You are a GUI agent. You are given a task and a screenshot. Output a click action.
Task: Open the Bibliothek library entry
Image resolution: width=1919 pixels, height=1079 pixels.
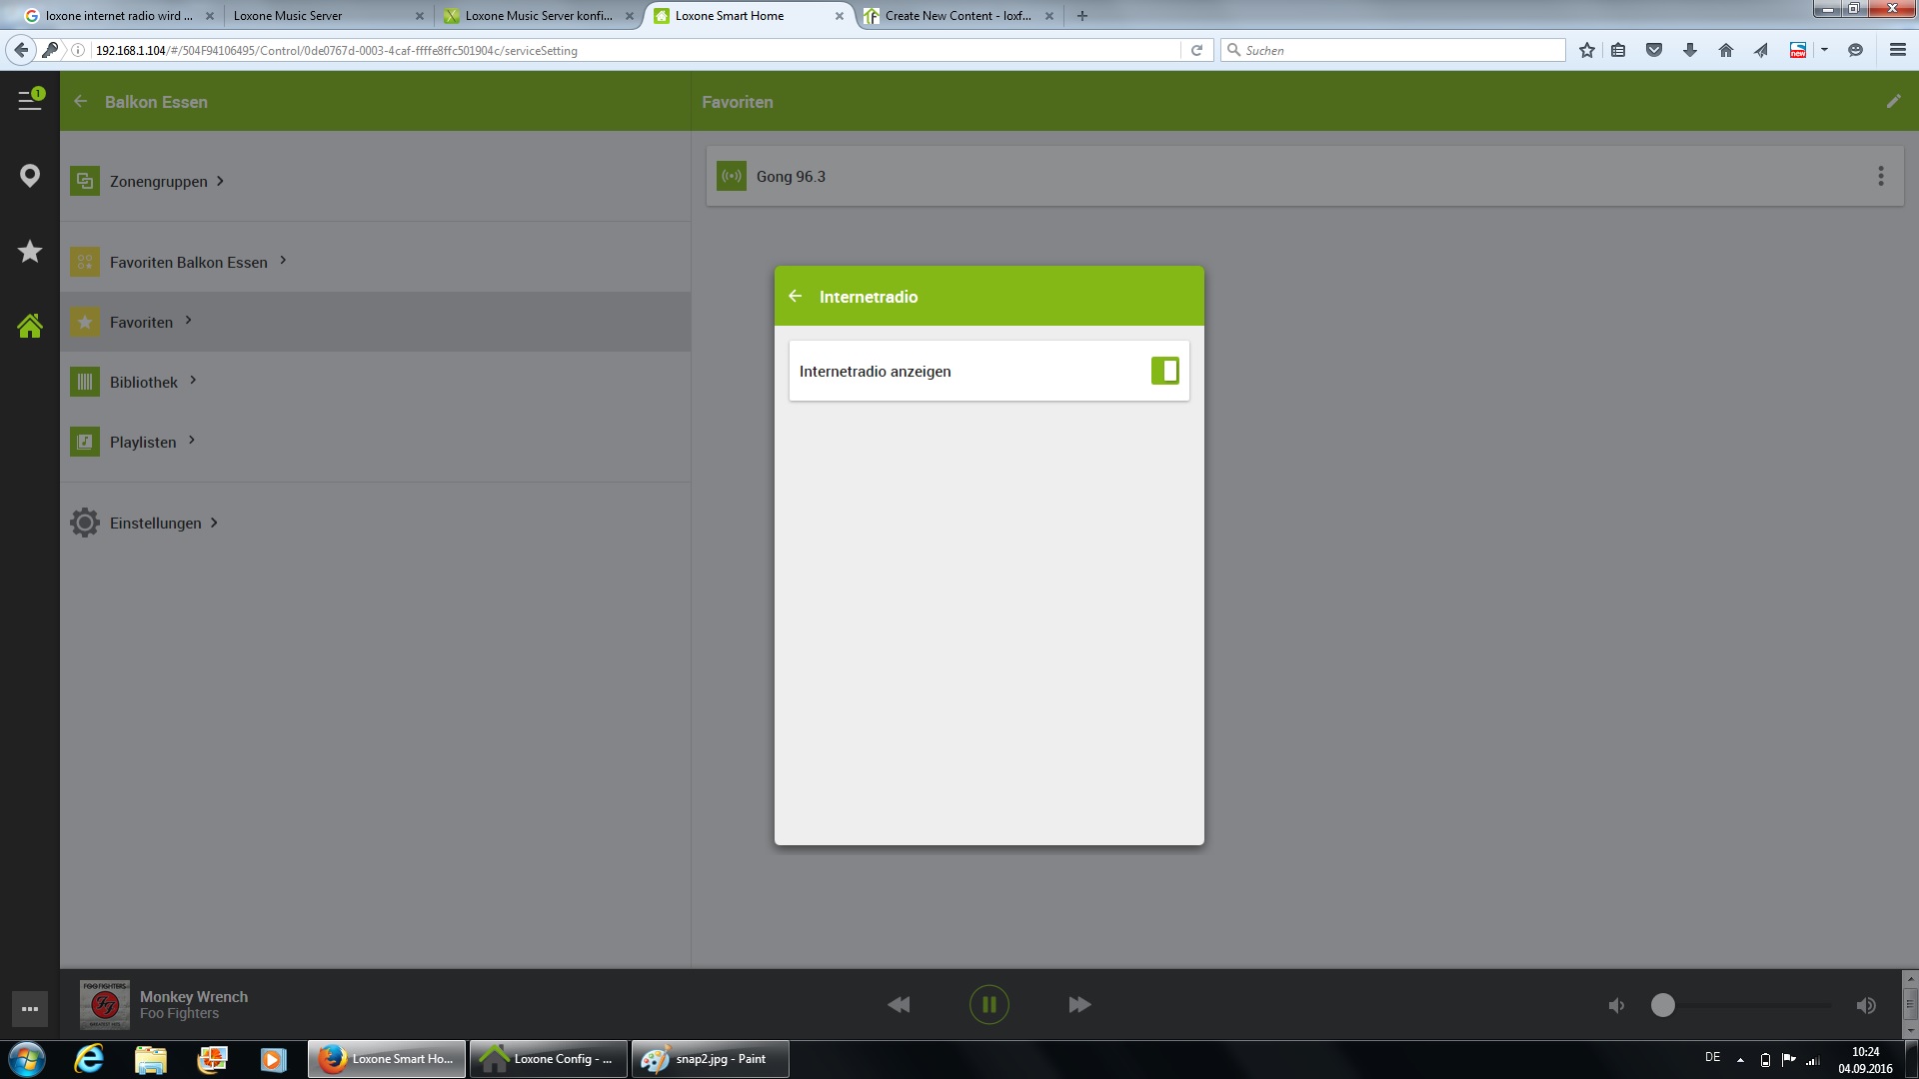(x=143, y=383)
